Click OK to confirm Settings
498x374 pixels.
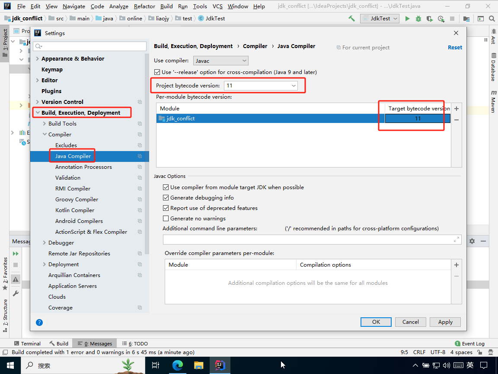tap(376, 322)
